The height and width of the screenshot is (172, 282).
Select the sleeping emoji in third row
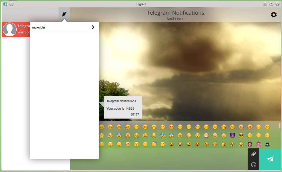[x=154, y=144]
